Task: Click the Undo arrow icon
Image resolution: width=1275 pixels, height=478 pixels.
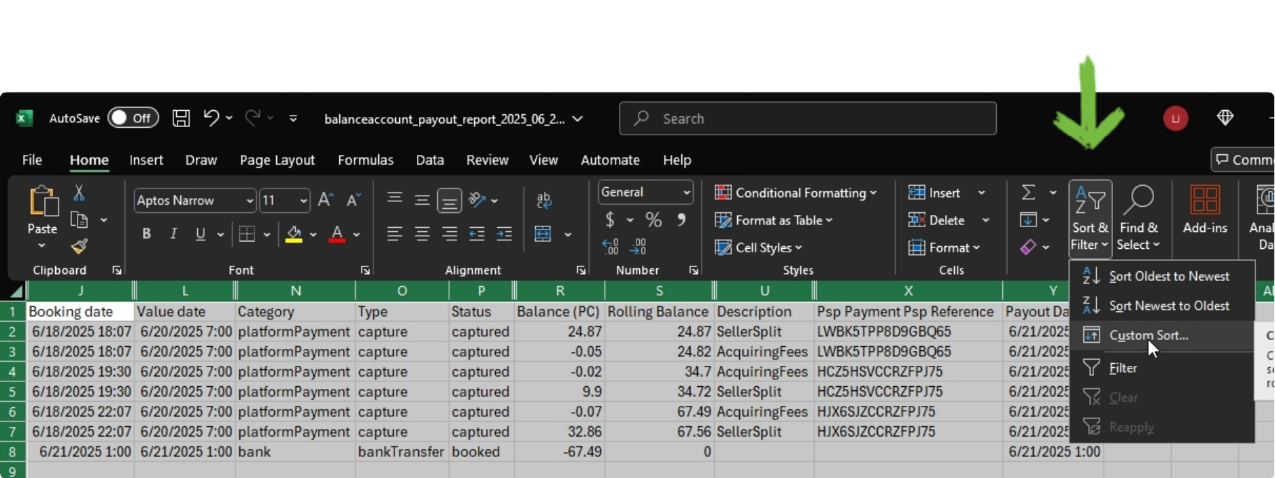Action: coord(211,118)
